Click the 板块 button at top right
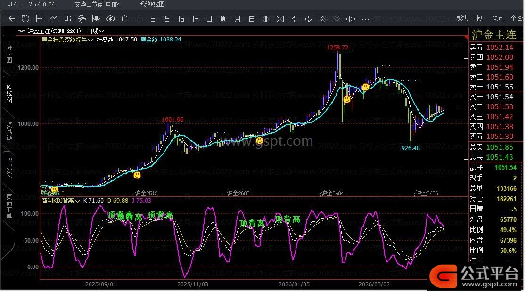 [462, 18]
